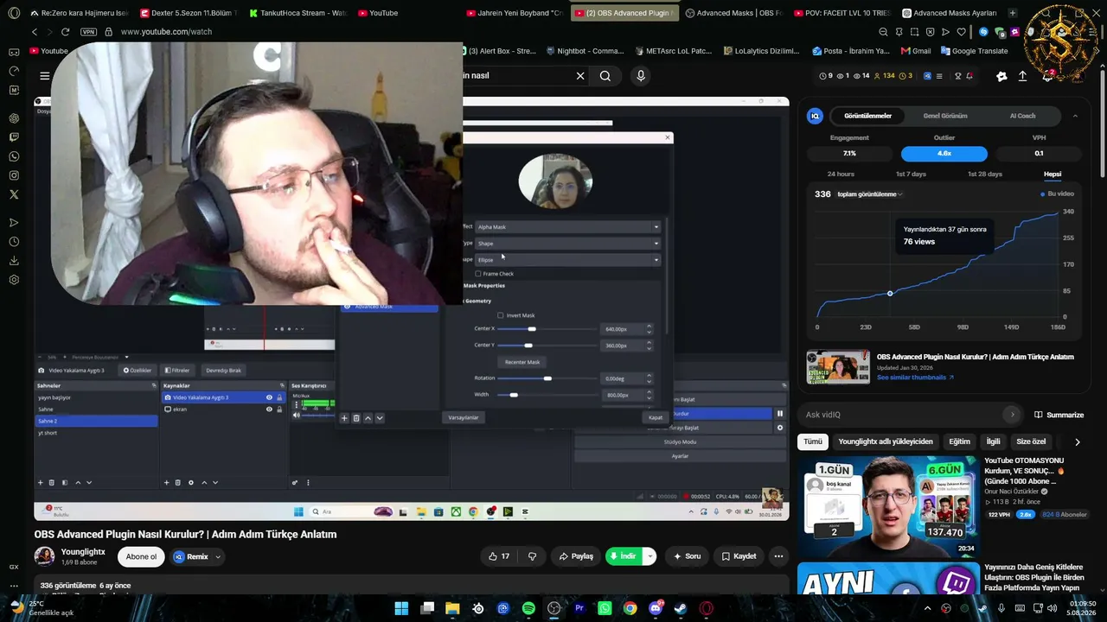The height and width of the screenshot is (622, 1107).
Task: Open the YouTube create upload icon
Action: [1022, 76]
